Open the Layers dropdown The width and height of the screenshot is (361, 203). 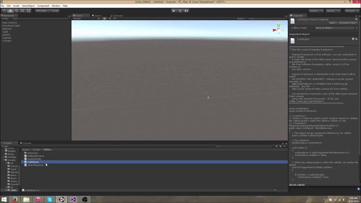tap(316, 11)
